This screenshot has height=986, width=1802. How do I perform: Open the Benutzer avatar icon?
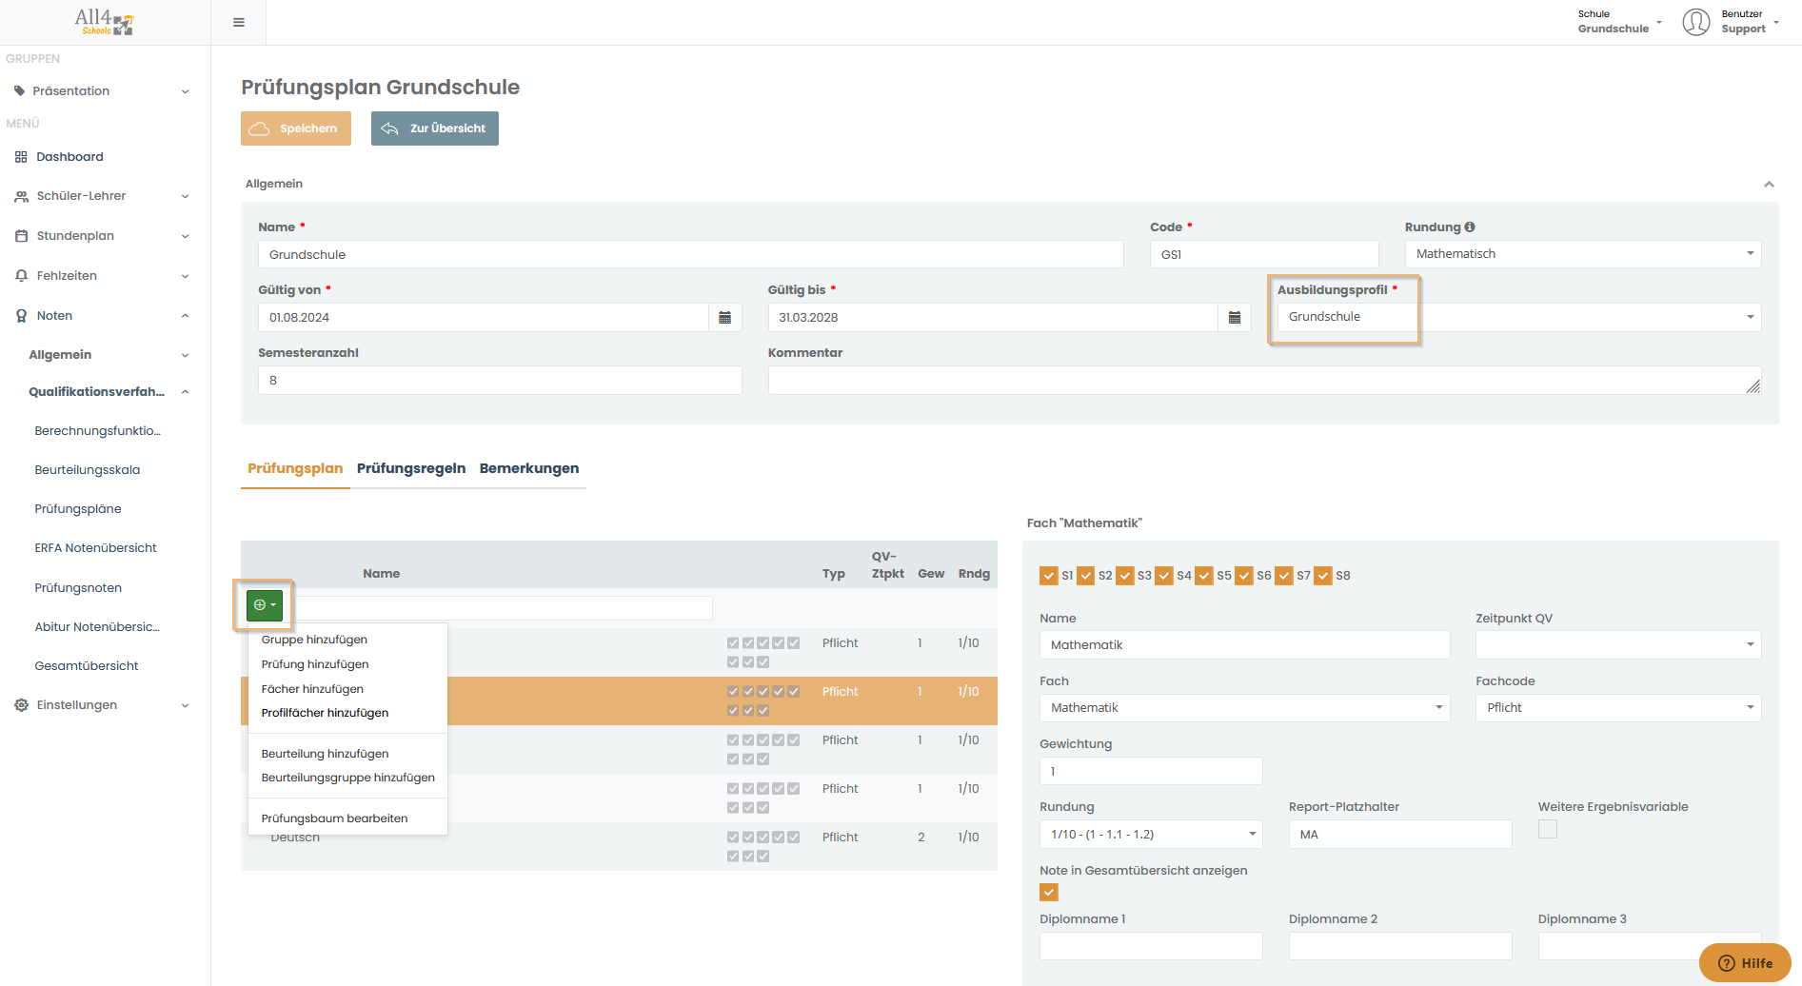[x=1696, y=22]
